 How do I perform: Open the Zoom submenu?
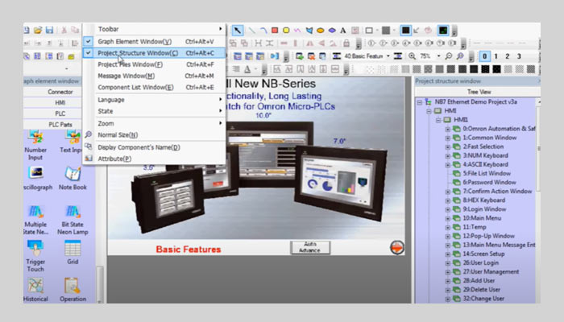click(x=155, y=123)
